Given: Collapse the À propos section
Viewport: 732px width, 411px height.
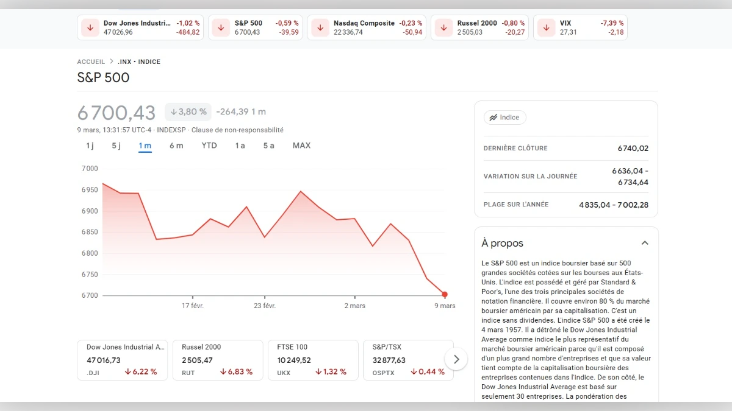Looking at the screenshot, I should (645, 242).
